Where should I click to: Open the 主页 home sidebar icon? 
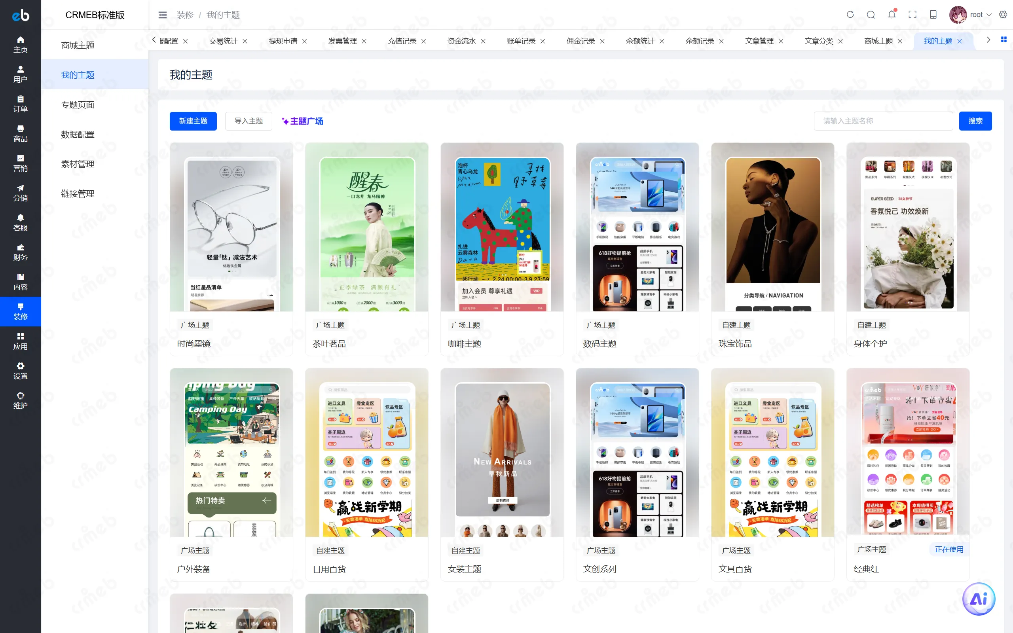tap(20, 44)
